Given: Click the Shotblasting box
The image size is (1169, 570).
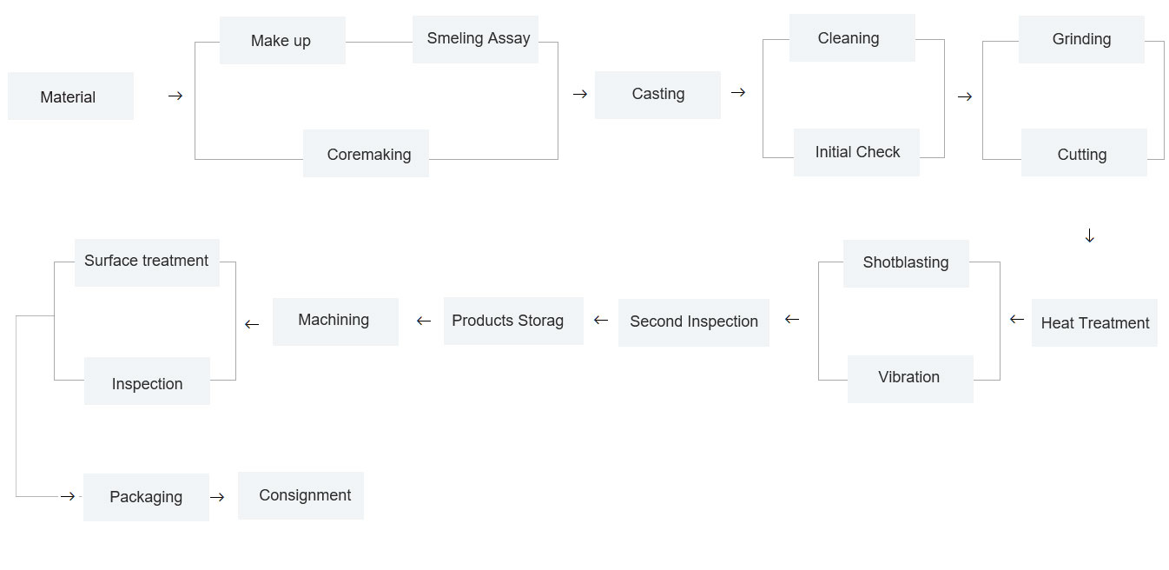Looking at the screenshot, I should tap(906, 263).
